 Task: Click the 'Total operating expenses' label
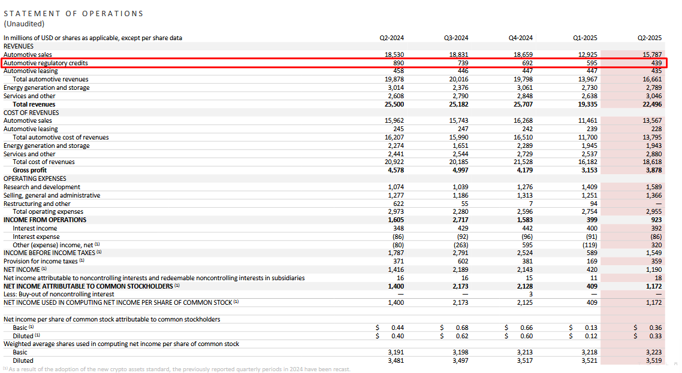click(48, 212)
